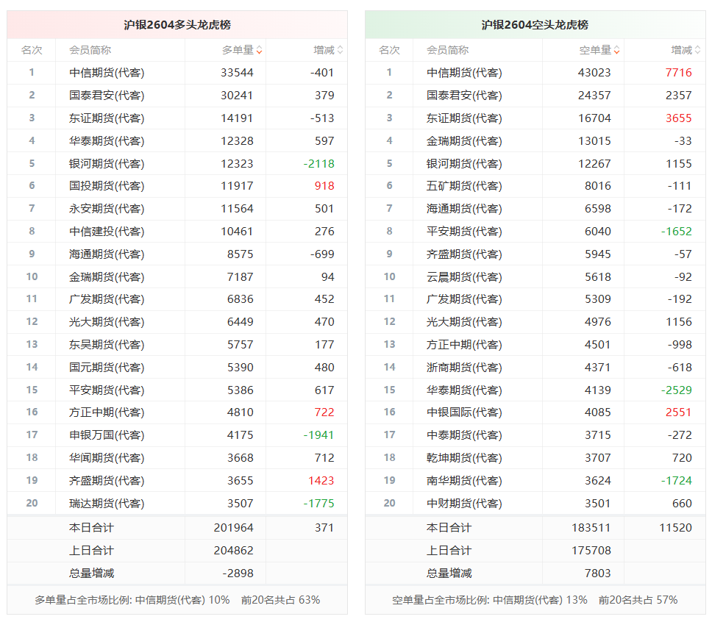
Task: Select 浙商期货(代客) row name
Action: click(464, 368)
